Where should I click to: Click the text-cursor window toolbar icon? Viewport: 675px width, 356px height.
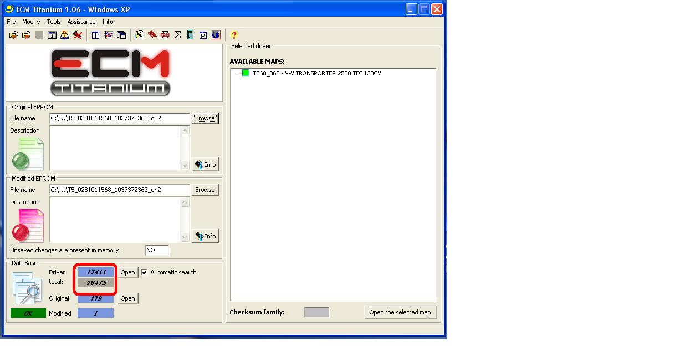[52, 35]
